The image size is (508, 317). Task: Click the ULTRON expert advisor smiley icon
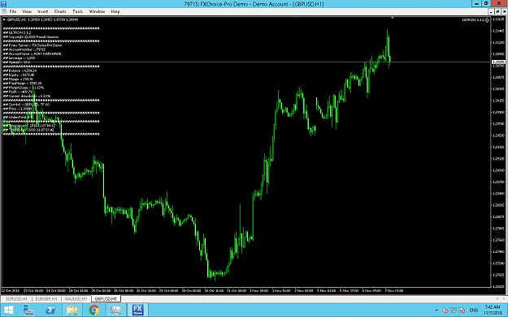pos(487,20)
